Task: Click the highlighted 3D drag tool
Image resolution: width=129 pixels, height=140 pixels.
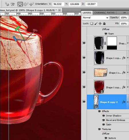Action: [x=20, y=4]
